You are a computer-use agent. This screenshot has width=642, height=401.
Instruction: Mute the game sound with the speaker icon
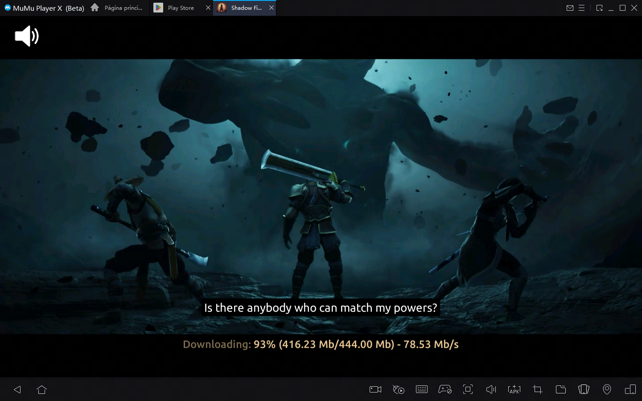pyautogui.click(x=27, y=36)
